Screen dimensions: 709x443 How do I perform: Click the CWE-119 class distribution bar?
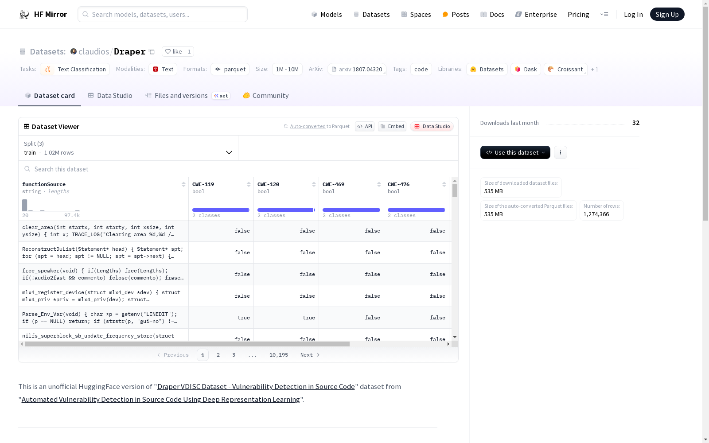pyautogui.click(x=221, y=210)
